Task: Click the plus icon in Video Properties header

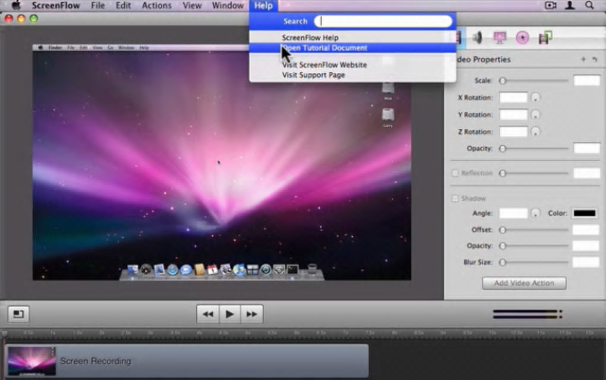Action: [583, 59]
